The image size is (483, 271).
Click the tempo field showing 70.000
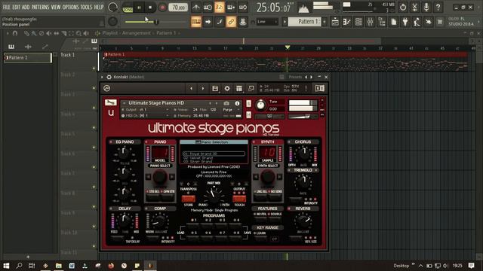[x=178, y=8]
